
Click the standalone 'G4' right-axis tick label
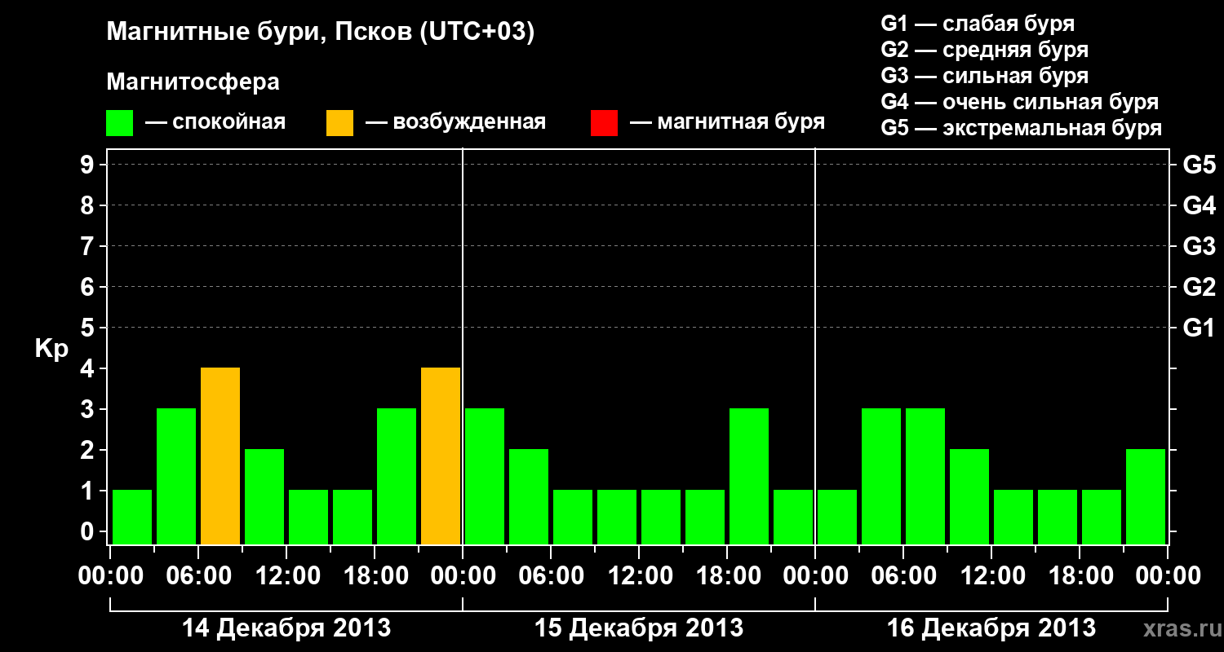[1200, 205]
